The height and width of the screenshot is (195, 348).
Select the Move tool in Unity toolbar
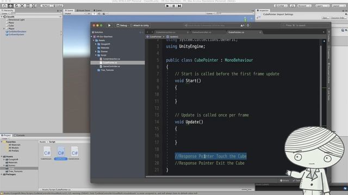click(10, 6)
